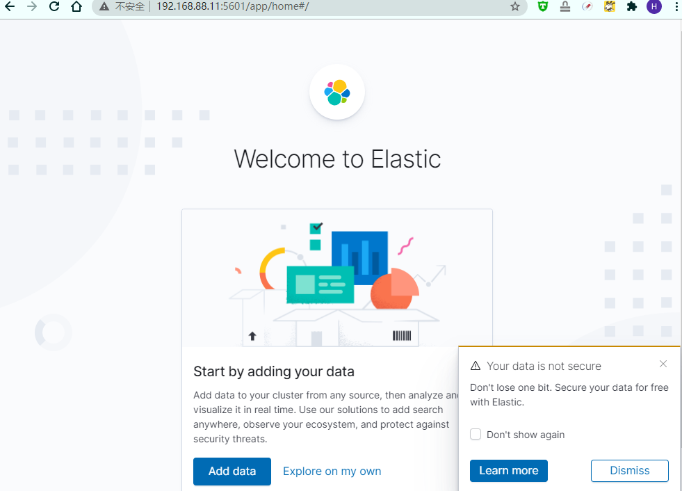Reload the page with the refresh icon
Image resolution: width=682 pixels, height=491 pixels.
(x=54, y=6)
